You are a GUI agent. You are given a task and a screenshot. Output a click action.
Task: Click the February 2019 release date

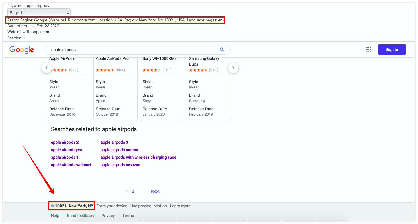click(x=201, y=114)
